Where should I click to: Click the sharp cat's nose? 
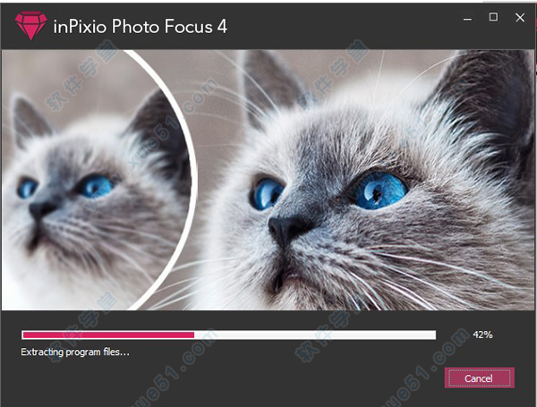[x=287, y=228]
